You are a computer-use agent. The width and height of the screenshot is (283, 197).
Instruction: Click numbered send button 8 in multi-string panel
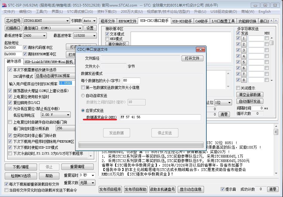point(244,80)
